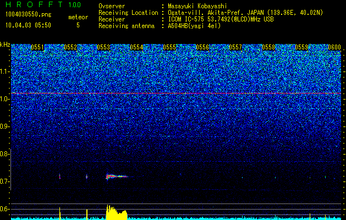Screen dimensions: 346x220
Task: Click the short meteor echo before 0552
Action: tap(60, 176)
